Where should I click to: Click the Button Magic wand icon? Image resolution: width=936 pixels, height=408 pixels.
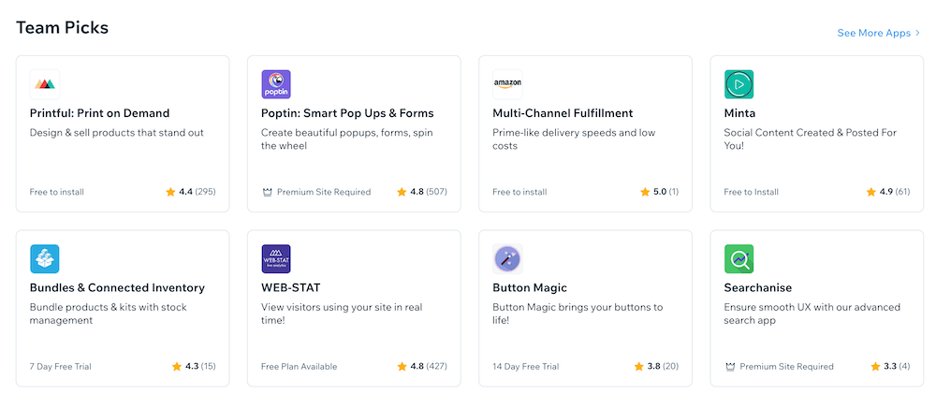click(x=507, y=259)
